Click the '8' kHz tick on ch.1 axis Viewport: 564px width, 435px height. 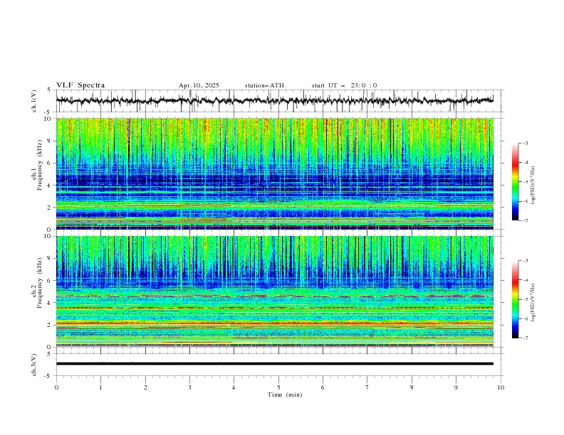(x=50, y=141)
